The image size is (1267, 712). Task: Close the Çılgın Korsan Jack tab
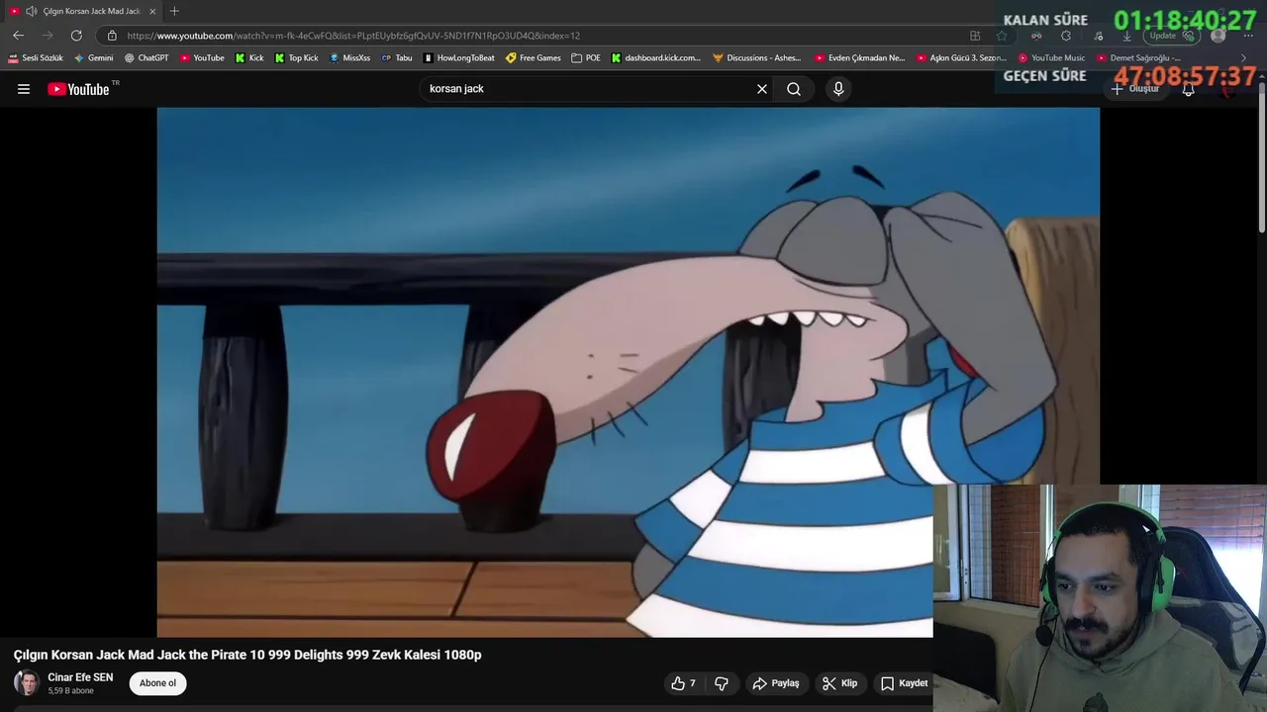point(152,11)
